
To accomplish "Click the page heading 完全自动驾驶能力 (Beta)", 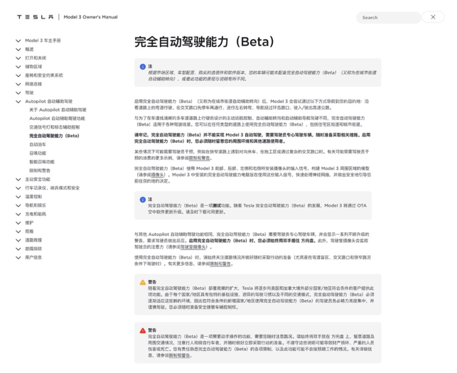I will tap(204, 42).
